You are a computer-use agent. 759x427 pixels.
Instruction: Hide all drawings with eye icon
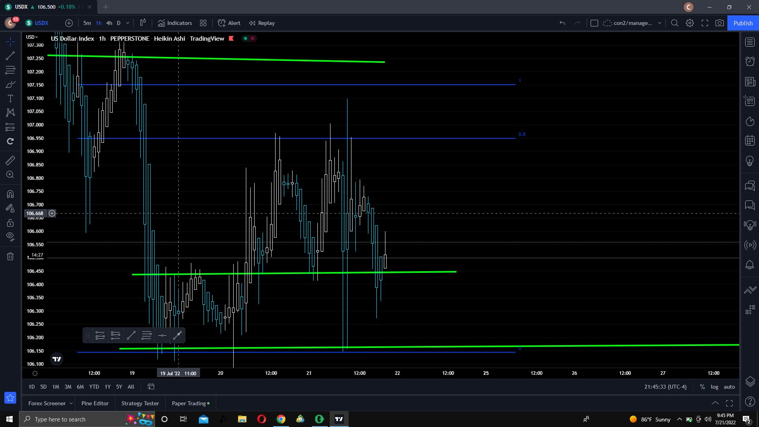point(10,236)
